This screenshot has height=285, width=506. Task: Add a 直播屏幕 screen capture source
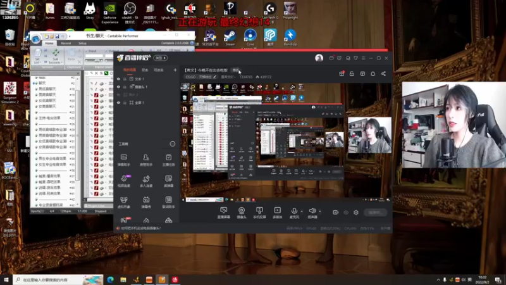224,213
